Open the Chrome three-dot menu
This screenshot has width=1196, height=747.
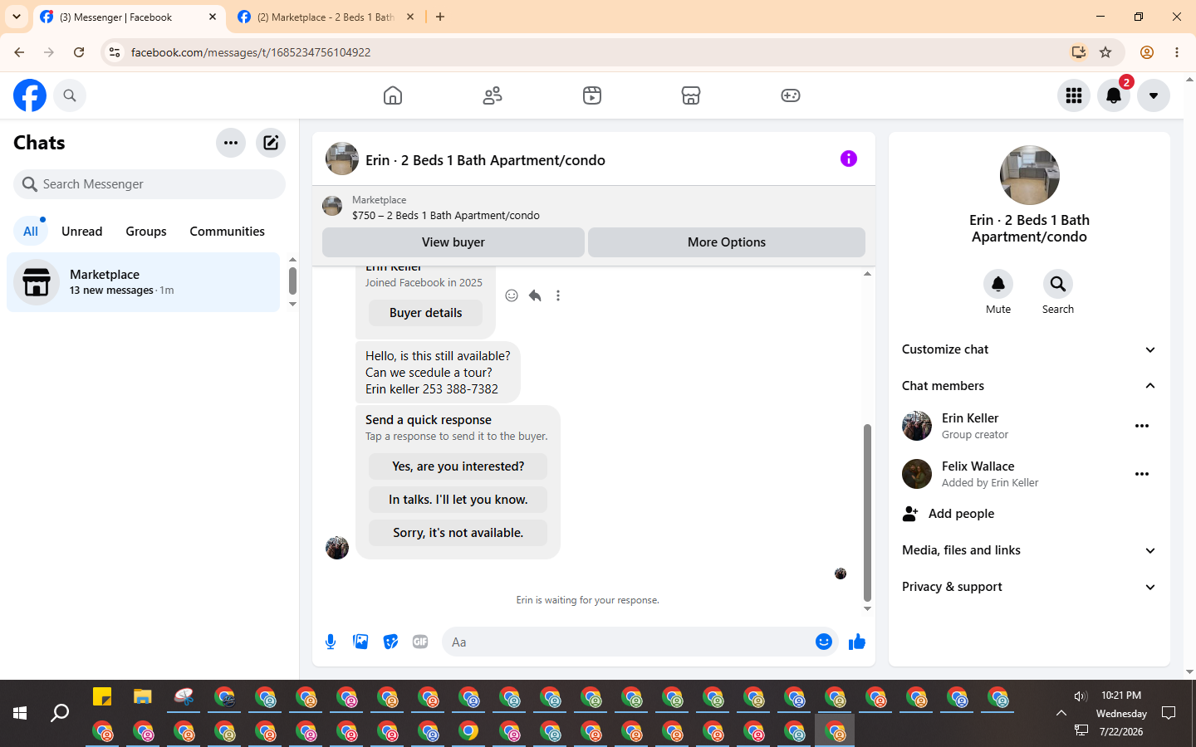1177,52
